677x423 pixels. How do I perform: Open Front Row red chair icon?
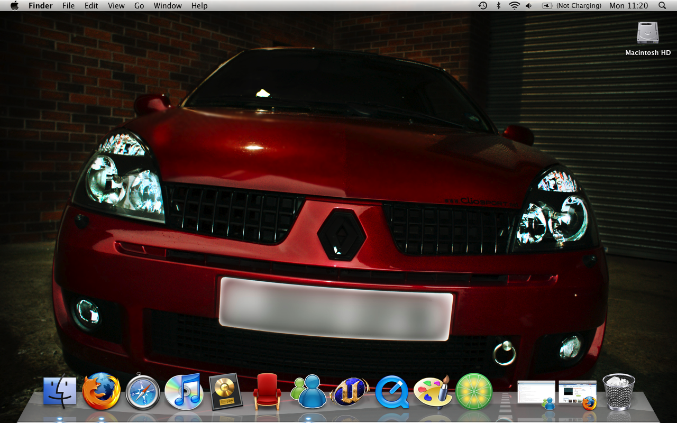pyautogui.click(x=267, y=392)
